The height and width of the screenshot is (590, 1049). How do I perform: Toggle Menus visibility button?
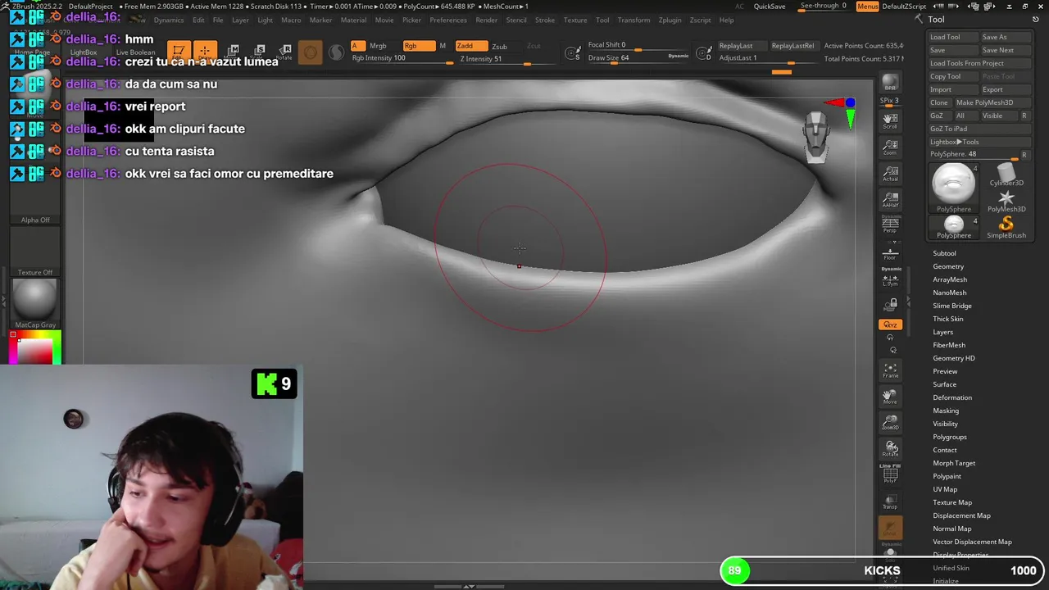pyautogui.click(x=867, y=7)
